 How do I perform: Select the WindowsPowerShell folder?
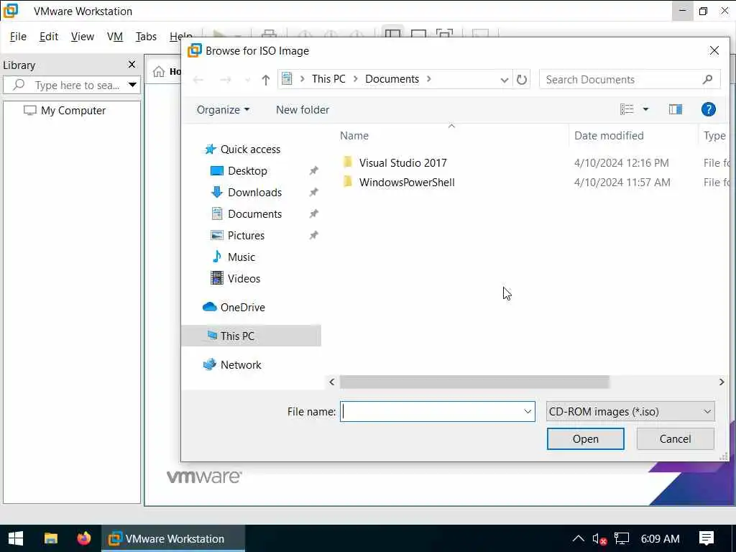point(407,183)
